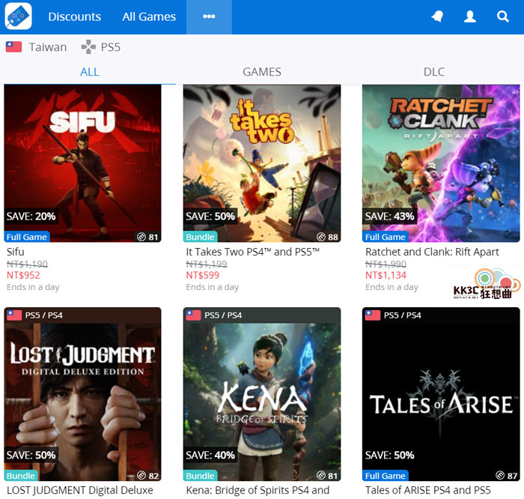Click the NT$952 discounted price
This screenshot has width=524, height=499.
point(23,275)
